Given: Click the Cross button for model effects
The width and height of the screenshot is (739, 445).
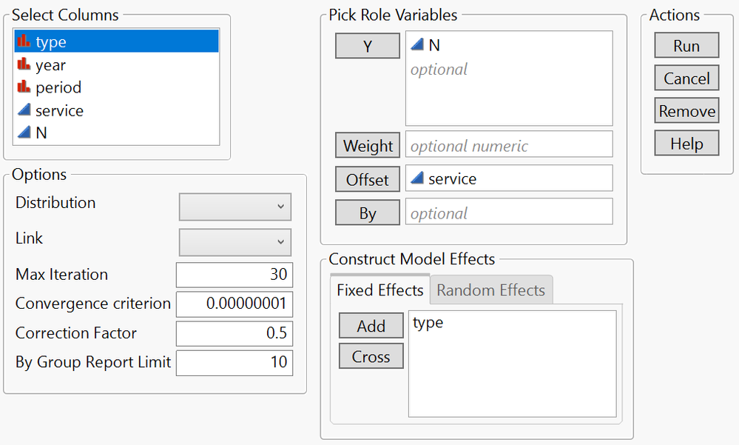Looking at the screenshot, I should 371,357.
